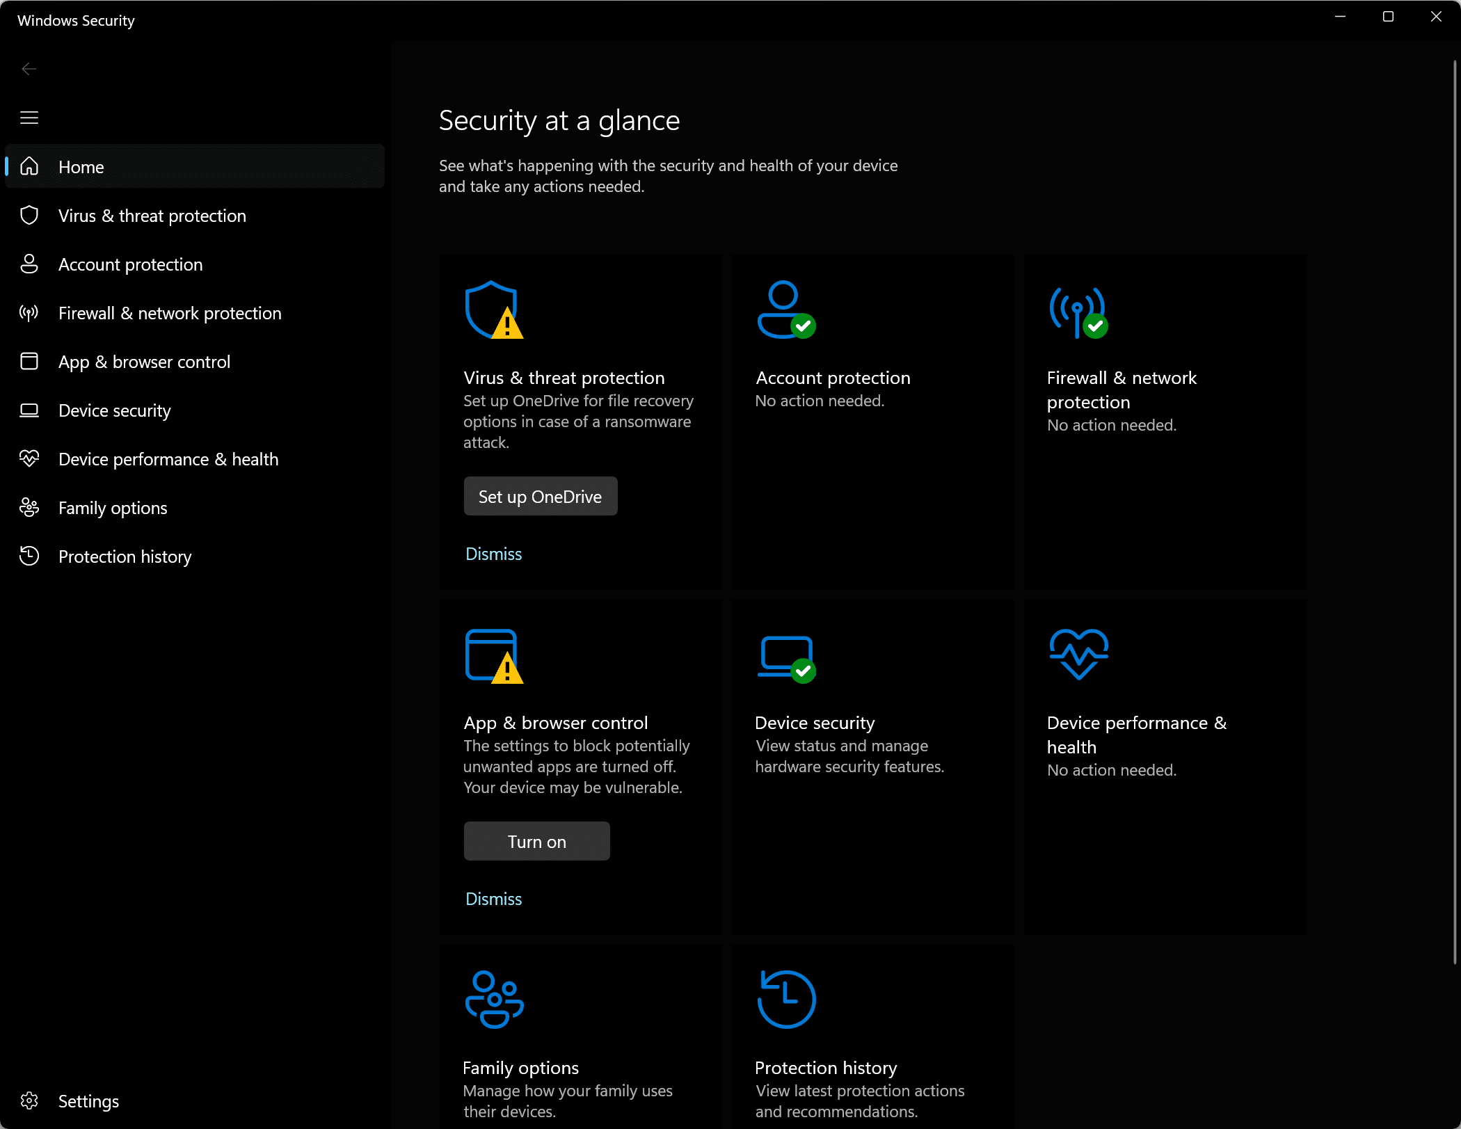Click the person icon for Account protection in sidebar
The width and height of the screenshot is (1461, 1129).
pos(29,264)
